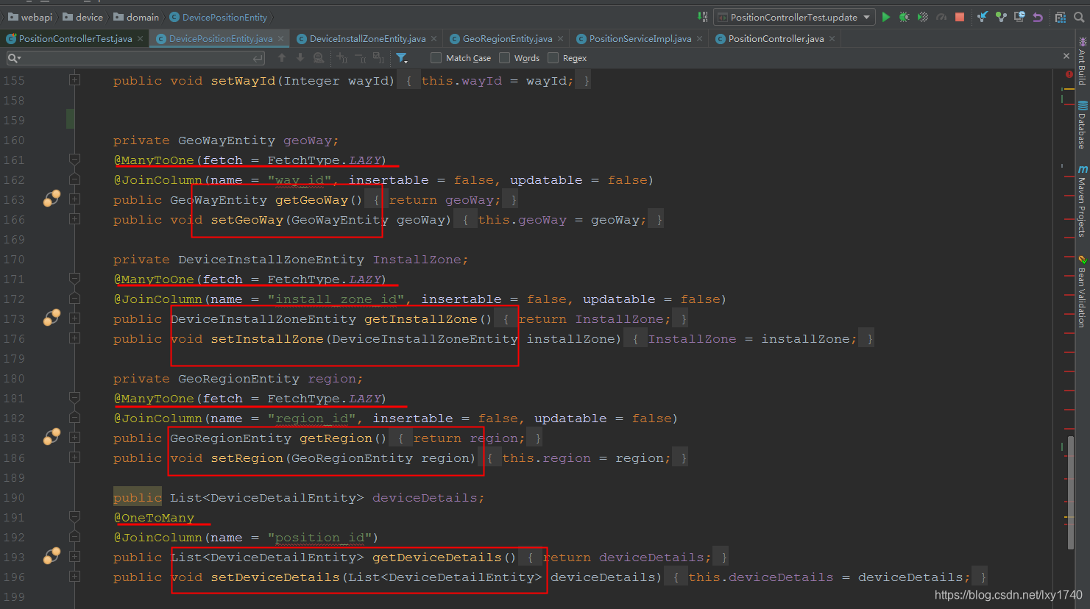Enable the Regex checkbox
Viewport: 1090px width, 609px height.
553,57
